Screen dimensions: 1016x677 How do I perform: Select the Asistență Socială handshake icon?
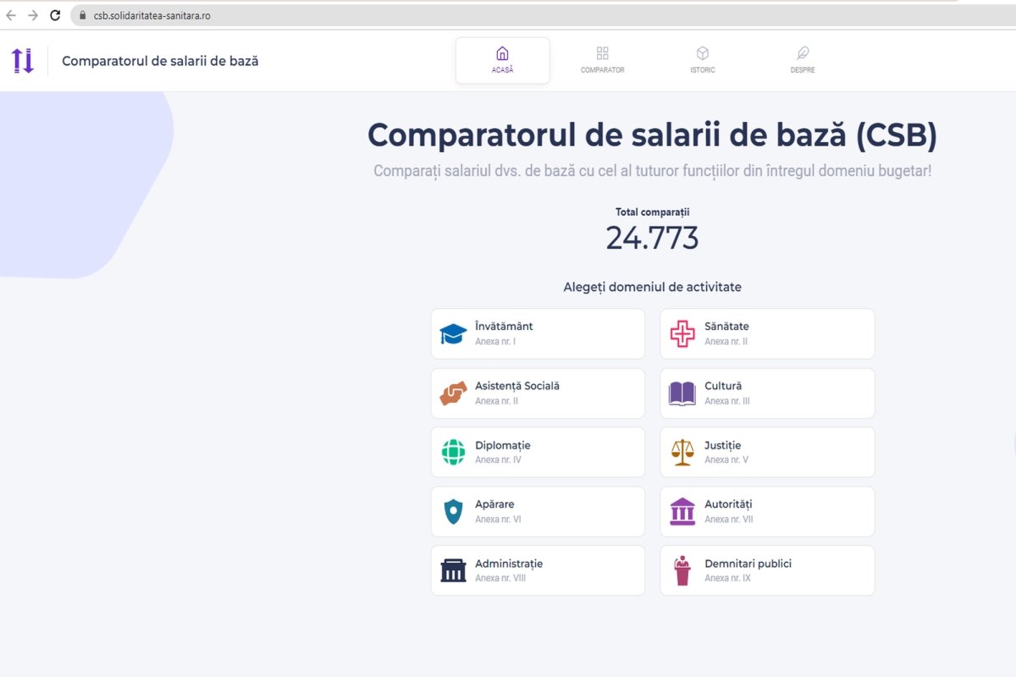(453, 393)
